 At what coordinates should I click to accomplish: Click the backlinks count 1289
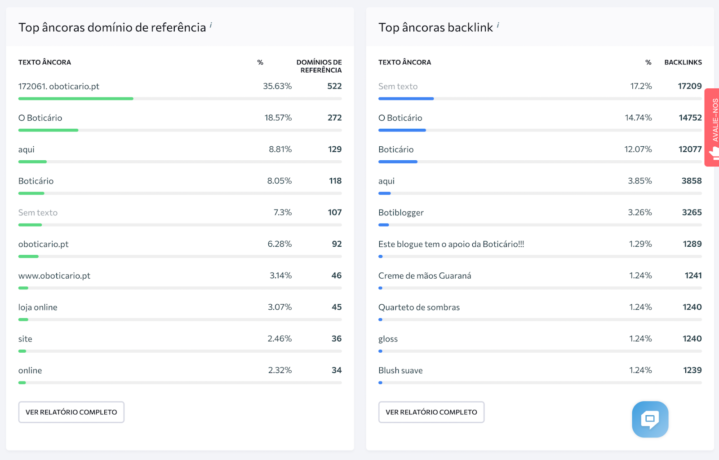(692, 244)
